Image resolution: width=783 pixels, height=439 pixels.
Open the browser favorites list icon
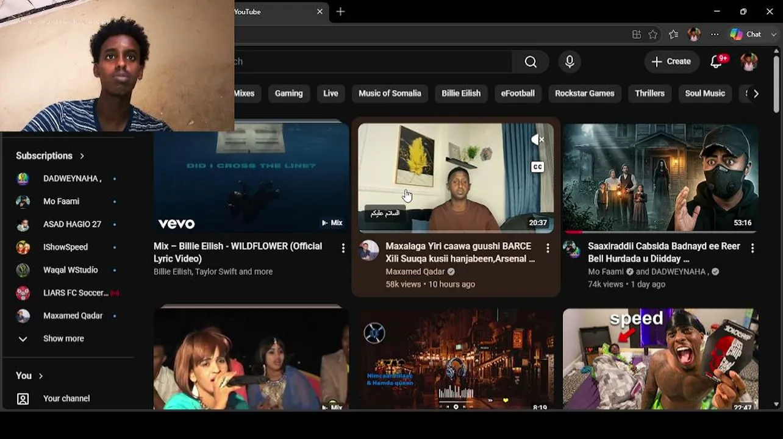tap(673, 34)
